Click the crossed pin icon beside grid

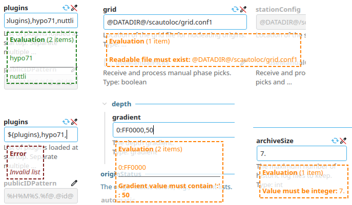point(243,9)
